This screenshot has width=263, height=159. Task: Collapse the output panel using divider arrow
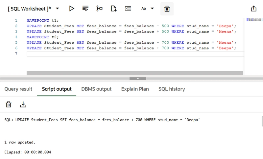pyautogui.click(x=138, y=79)
